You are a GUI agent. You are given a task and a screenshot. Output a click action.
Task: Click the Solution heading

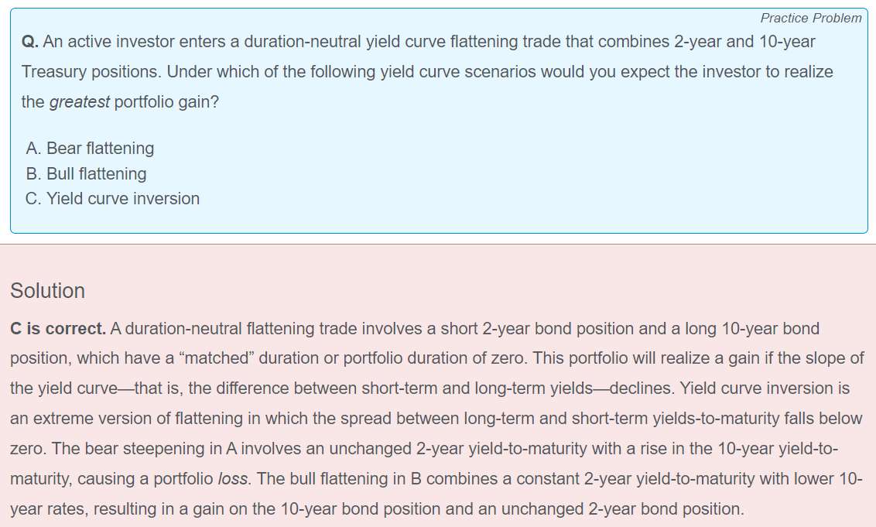[x=47, y=291]
